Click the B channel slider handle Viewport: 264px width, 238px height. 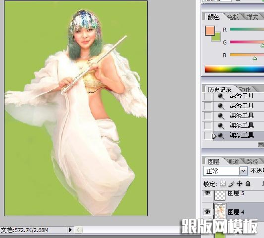(x=255, y=58)
